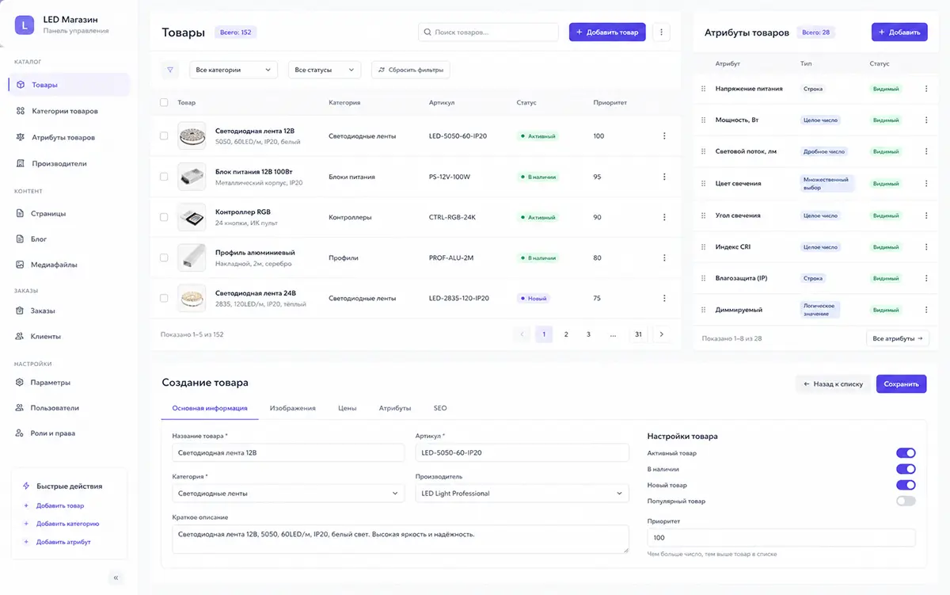This screenshot has width=950, height=595.
Task: Click the Сохранить button
Action: click(901, 383)
